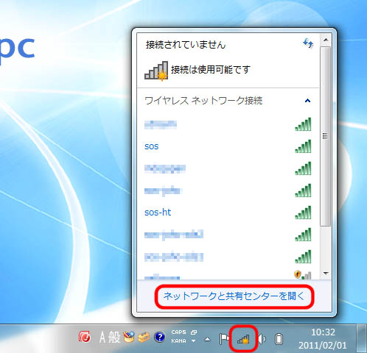
Task: Click the language bar restore icon
Action: [x=194, y=332]
